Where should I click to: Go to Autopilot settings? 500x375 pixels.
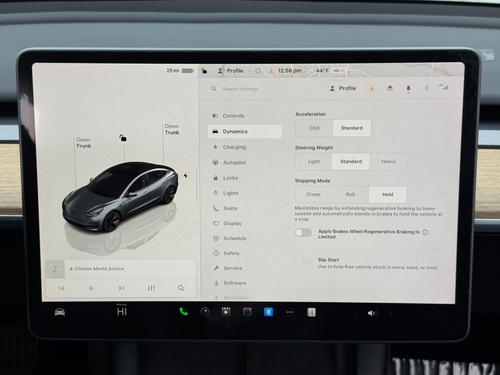(x=234, y=162)
